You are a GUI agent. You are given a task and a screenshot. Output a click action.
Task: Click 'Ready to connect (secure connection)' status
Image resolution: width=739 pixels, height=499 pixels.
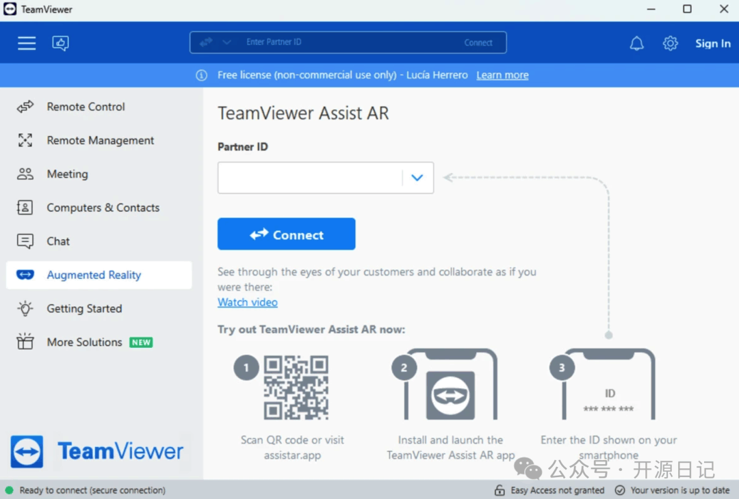pyautogui.click(x=92, y=491)
